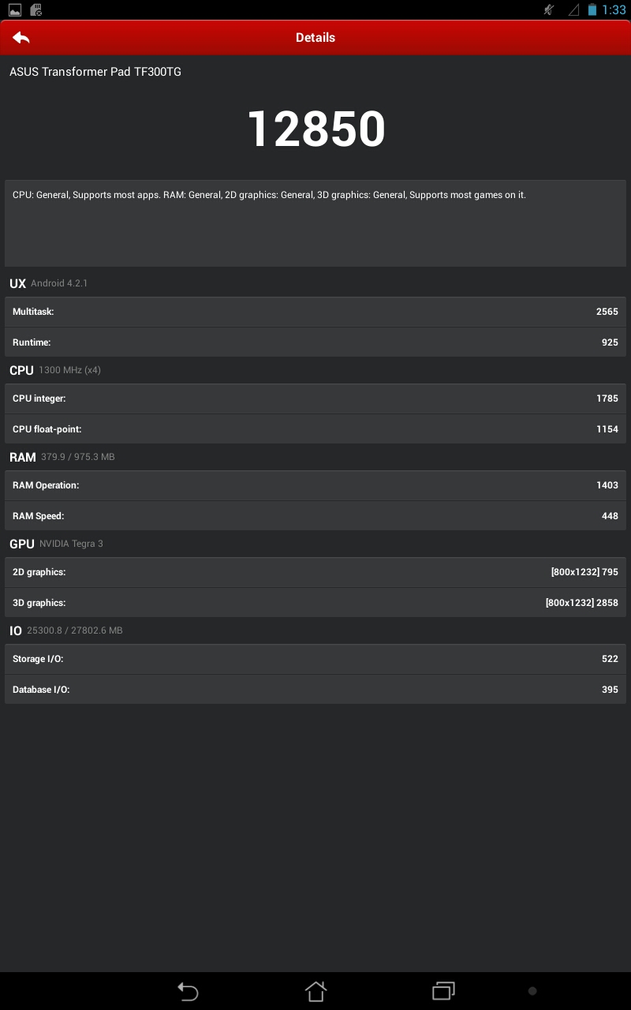Open the Recent Apps navigation button
The width and height of the screenshot is (631, 1010).
(x=443, y=991)
